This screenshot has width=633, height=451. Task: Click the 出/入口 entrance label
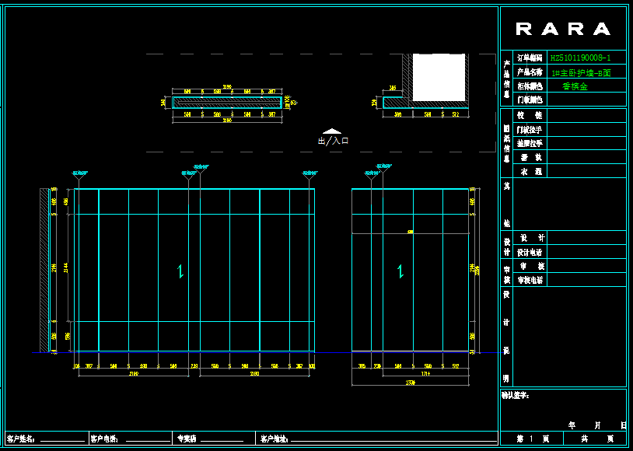click(x=333, y=142)
